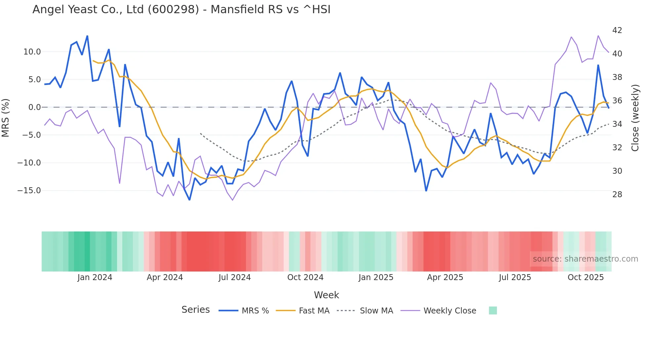
Task: Click the Oct 2025 axis label
Action: 586,277
